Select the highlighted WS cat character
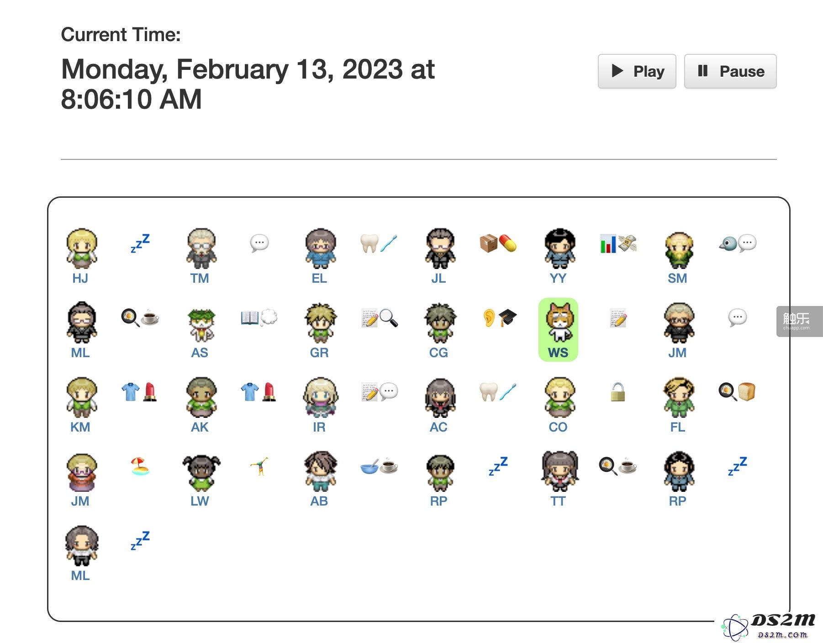The image size is (823, 643). [558, 330]
